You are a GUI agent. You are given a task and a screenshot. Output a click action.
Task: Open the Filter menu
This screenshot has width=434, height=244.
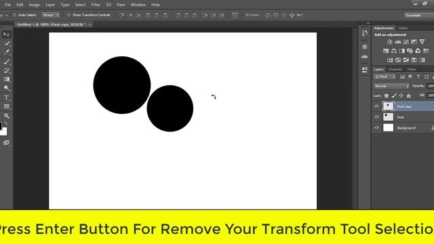(96, 5)
